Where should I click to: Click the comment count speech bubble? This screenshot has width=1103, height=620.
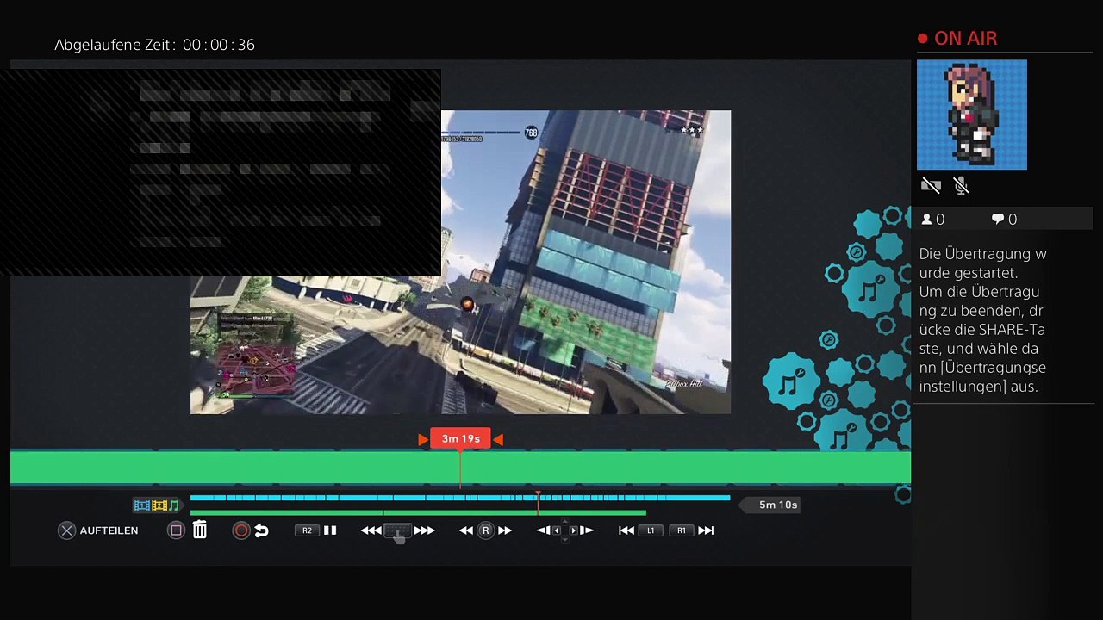(x=998, y=220)
